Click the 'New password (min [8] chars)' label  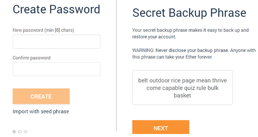(44, 30)
